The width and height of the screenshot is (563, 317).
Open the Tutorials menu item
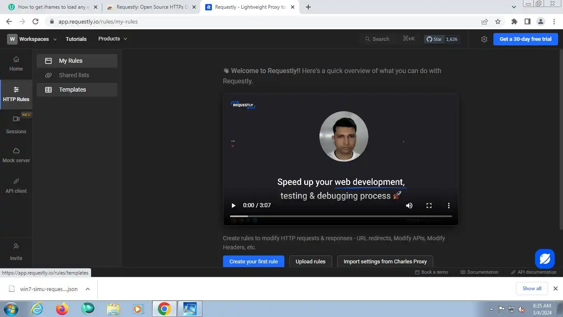[76, 39]
